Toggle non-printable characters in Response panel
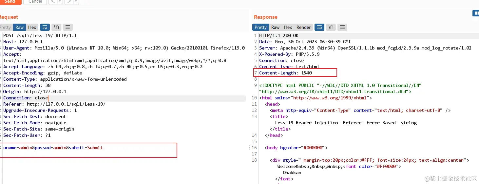The width and height of the screenshot is (479, 184). click(331, 27)
